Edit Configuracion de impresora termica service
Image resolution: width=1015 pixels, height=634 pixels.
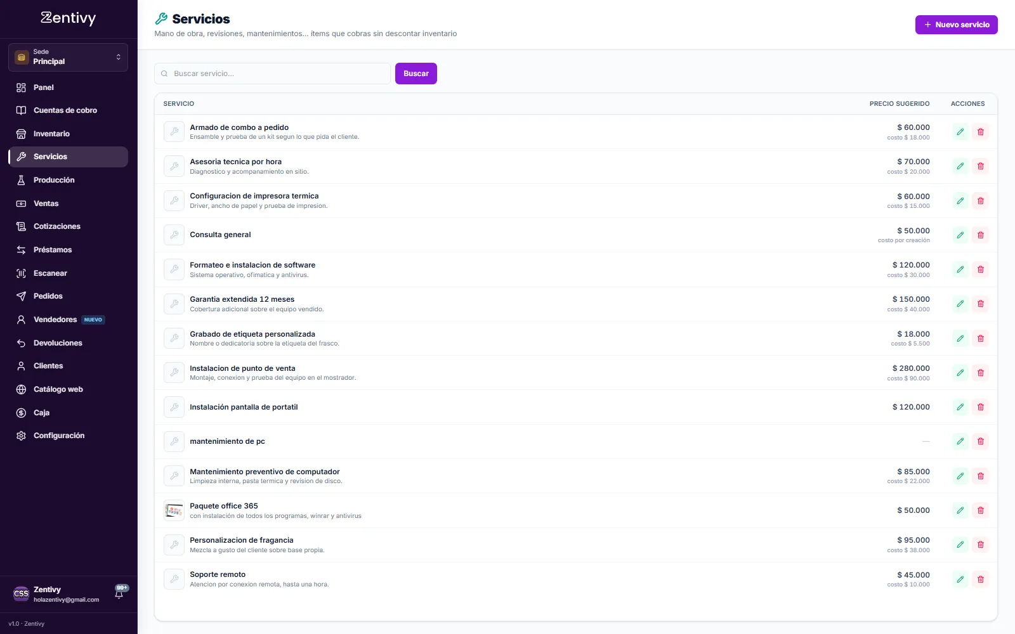click(x=960, y=201)
